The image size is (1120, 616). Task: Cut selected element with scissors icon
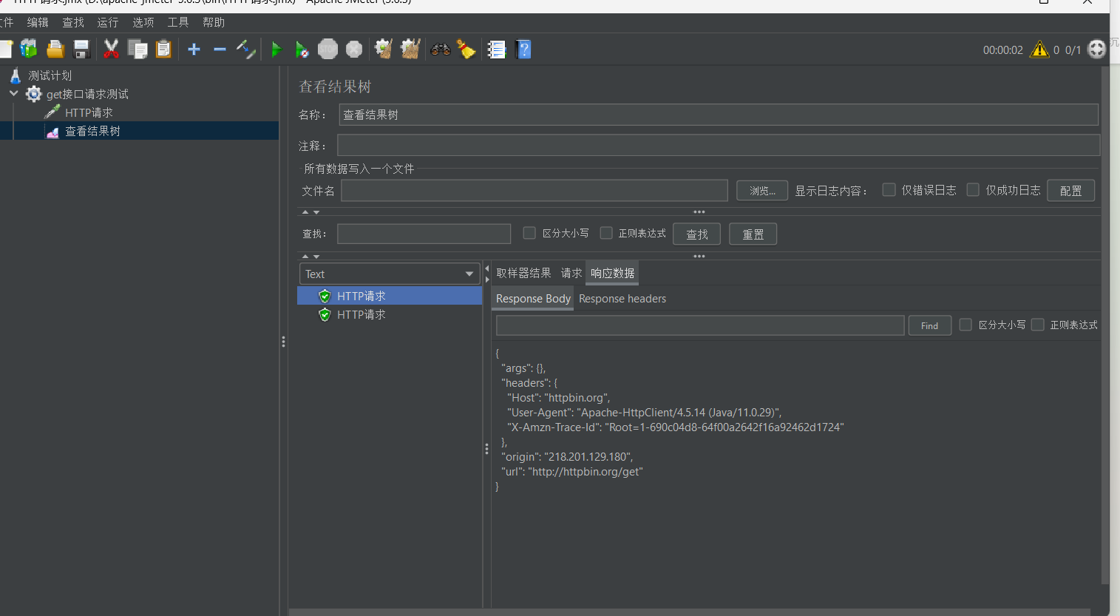click(111, 50)
